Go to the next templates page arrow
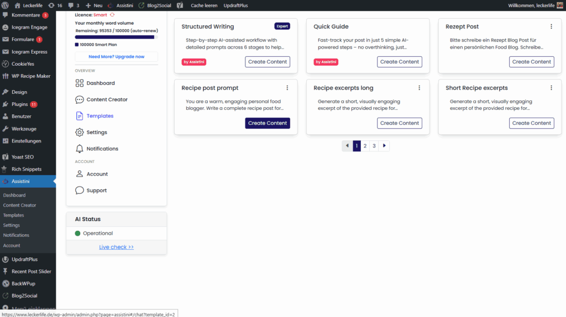566x317 pixels. click(384, 146)
